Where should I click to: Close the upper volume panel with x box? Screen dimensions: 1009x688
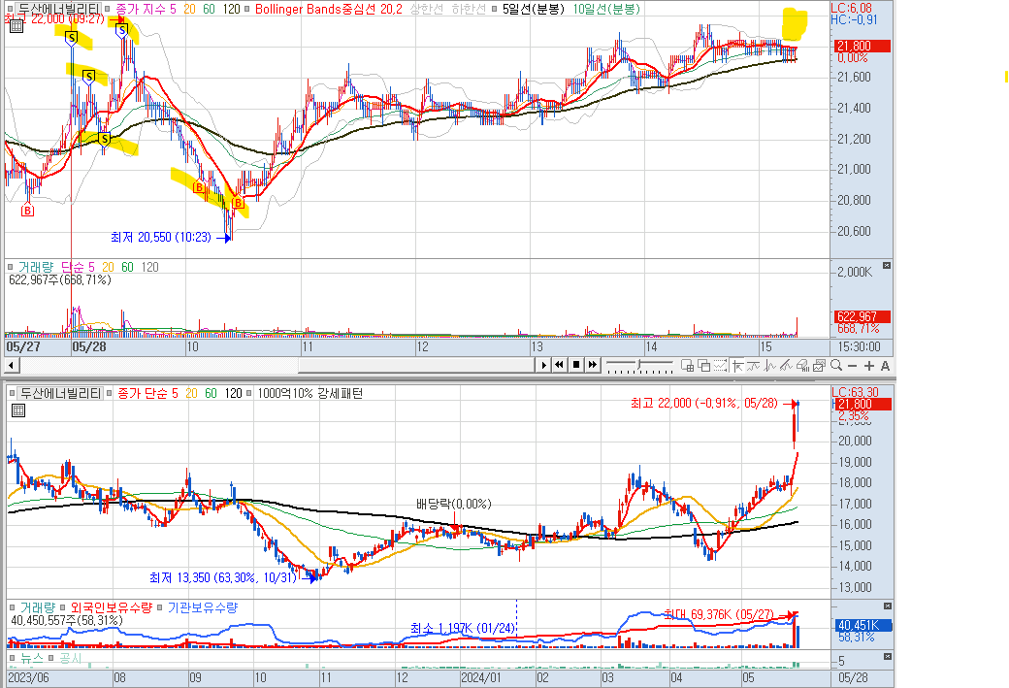pyautogui.click(x=887, y=265)
